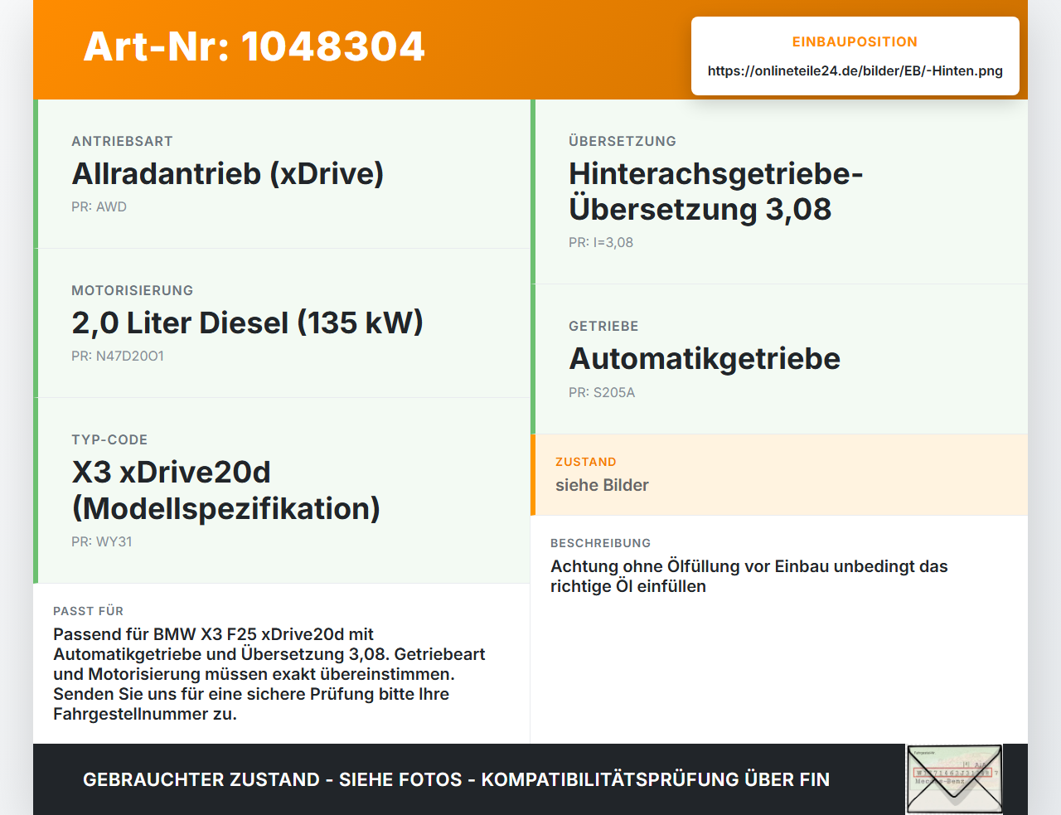Select the Allradantrieb (xDrive) spec card
Viewport: 1061px width, 815px height.
click(282, 174)
